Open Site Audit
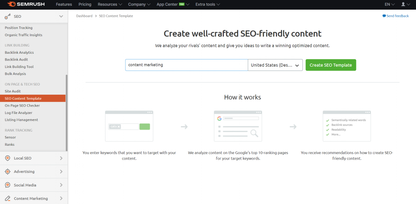416x204 pixels. click(13, 91)
